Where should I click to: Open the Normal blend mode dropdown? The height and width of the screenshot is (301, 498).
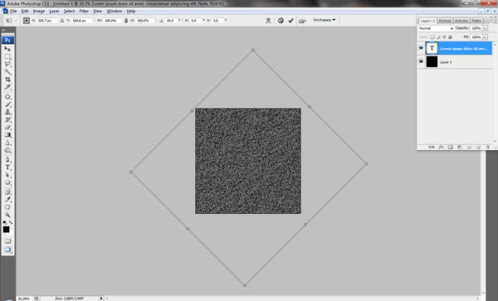(x=436, y=28)
